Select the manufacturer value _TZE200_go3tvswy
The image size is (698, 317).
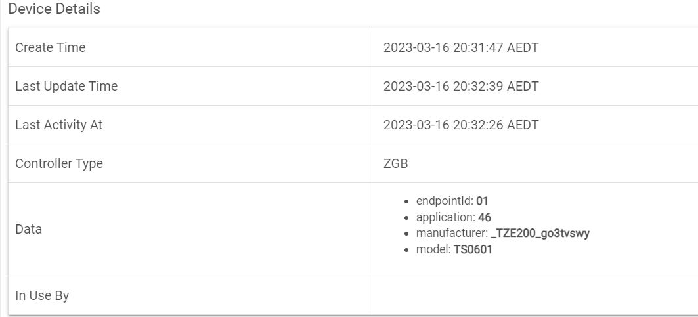pyautogui.click(x=540, y=233)
